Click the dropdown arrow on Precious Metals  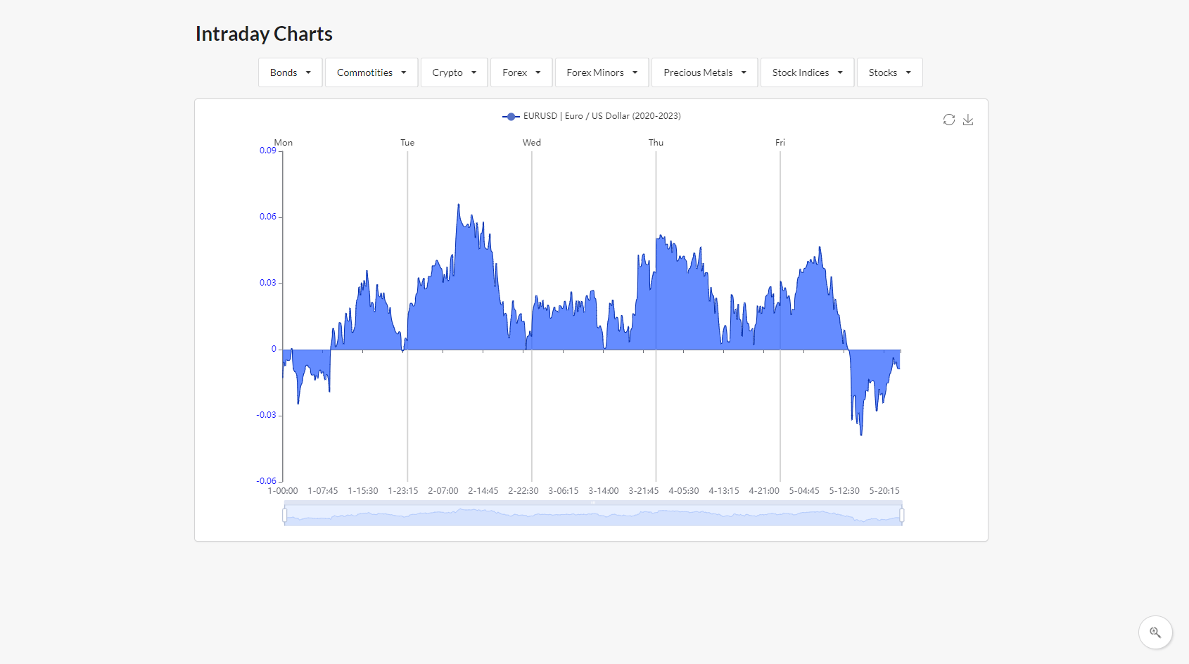[x=744, y=72]
